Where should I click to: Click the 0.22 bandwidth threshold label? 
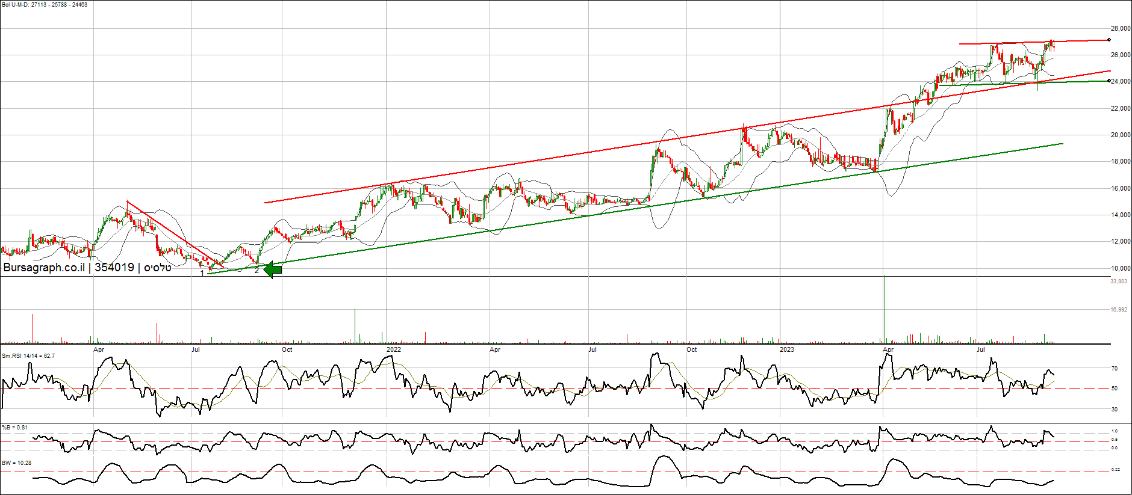(x=1115, y=470)
